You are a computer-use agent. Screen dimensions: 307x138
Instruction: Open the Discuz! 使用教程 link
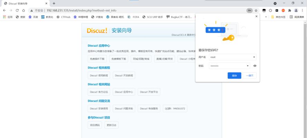click(x=99, y=76)
